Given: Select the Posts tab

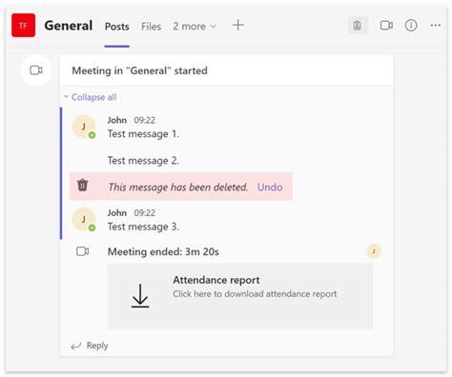Looking at the screenshot, I should point(117,27).
